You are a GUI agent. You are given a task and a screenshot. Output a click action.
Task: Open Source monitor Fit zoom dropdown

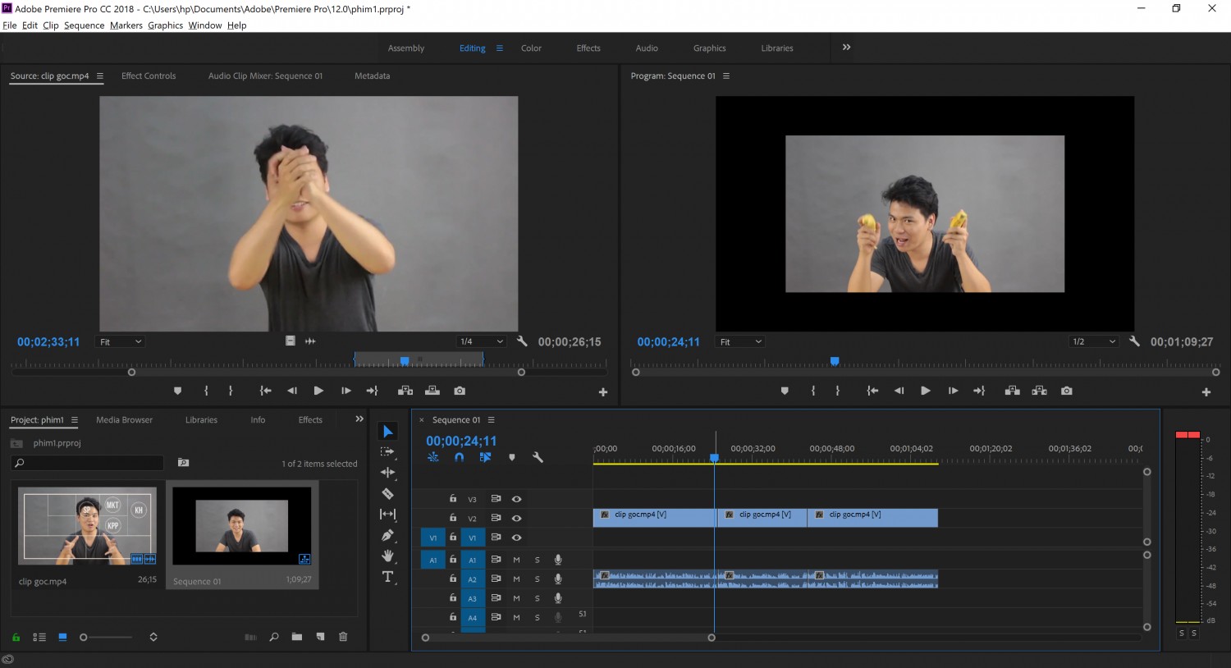120,341
